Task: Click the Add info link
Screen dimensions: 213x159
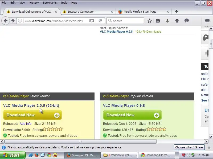Action: coord(25,124)
